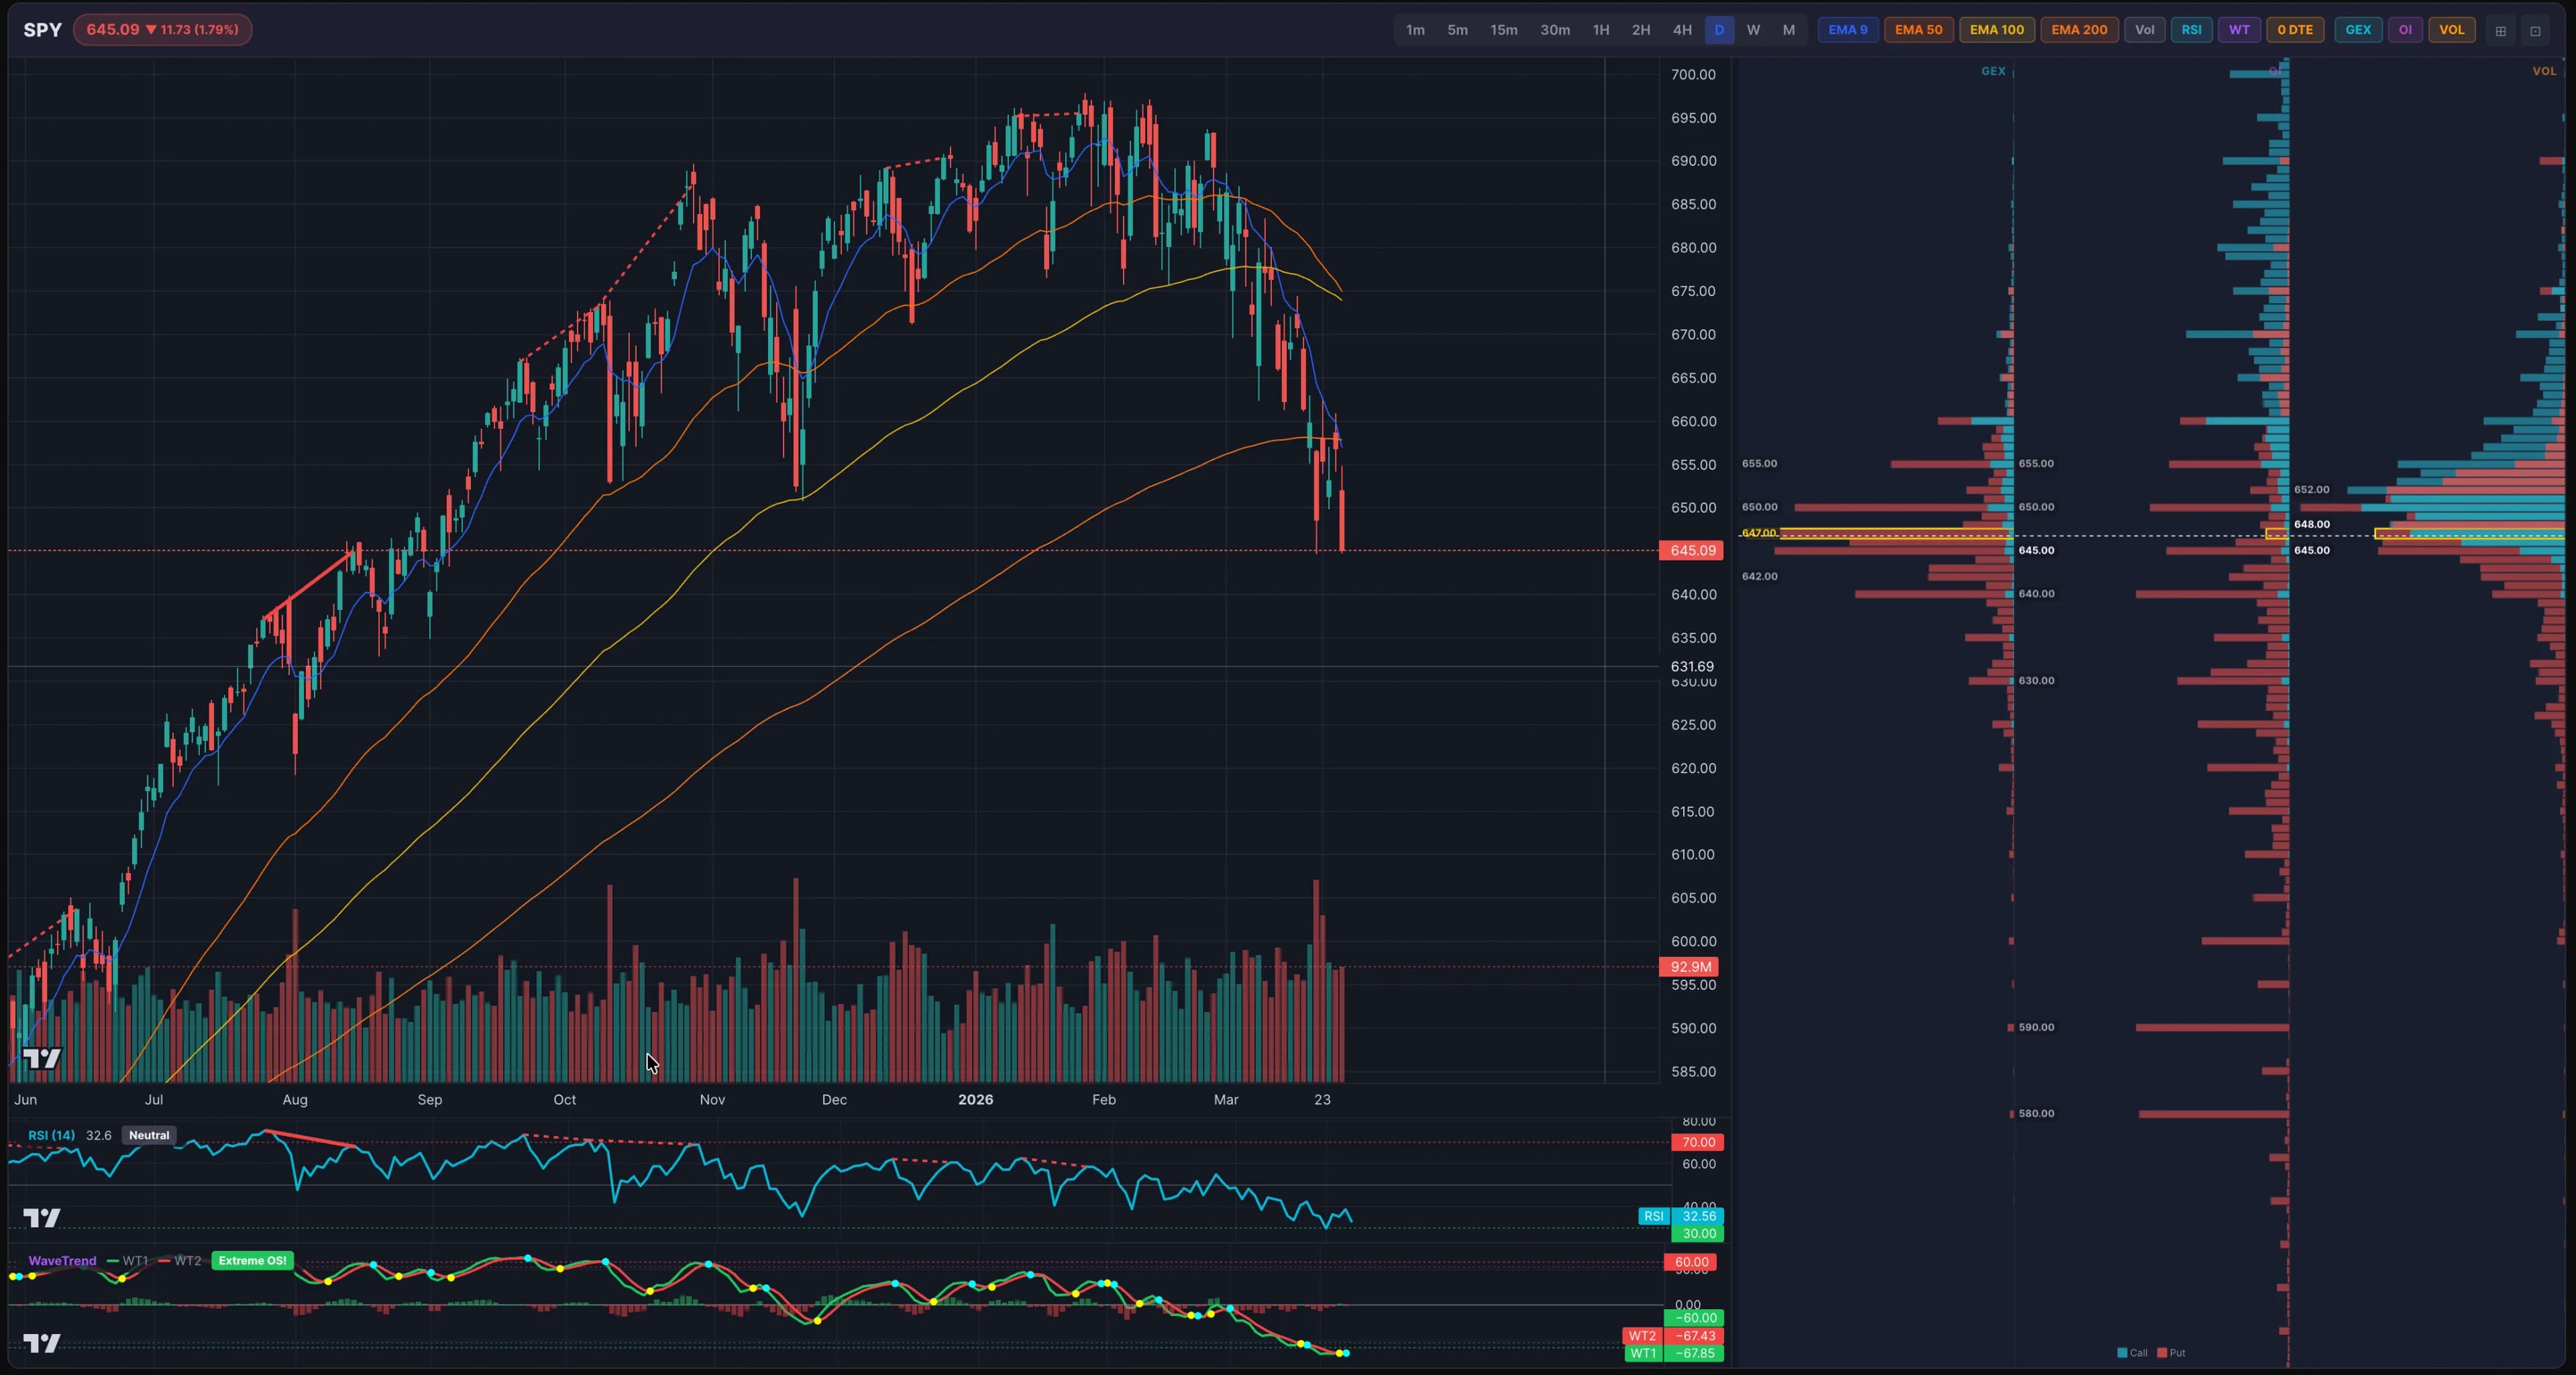Click the -60.00 WaveTrend level tag
The width and height of the screenshot is (2576, 1375).
point(1694,1318)
